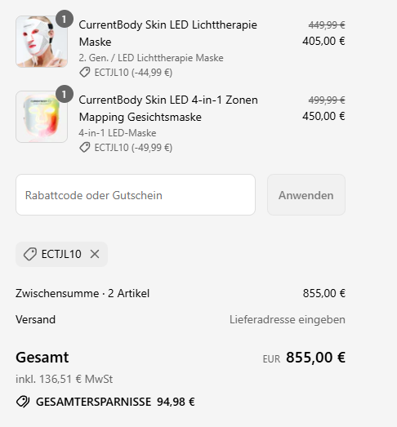
Task: Click the 405,00 € discounted price
Action: [x=323, y=41]
